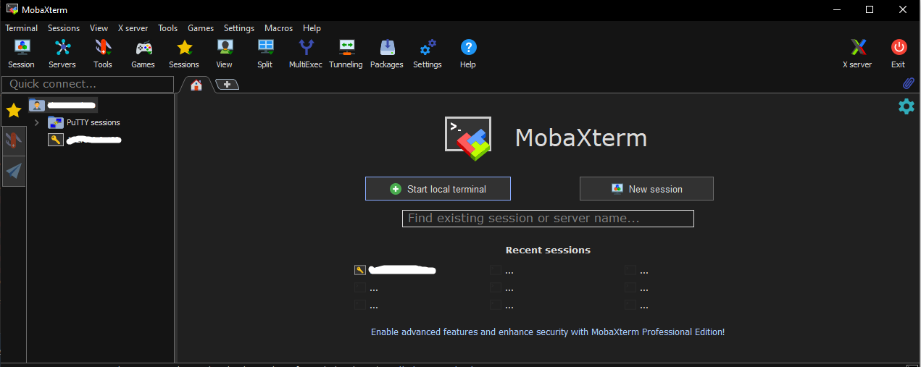The height and width of the screenshot is (367, 921).
Task: Click the New session button
Action: tap(646, 188)
